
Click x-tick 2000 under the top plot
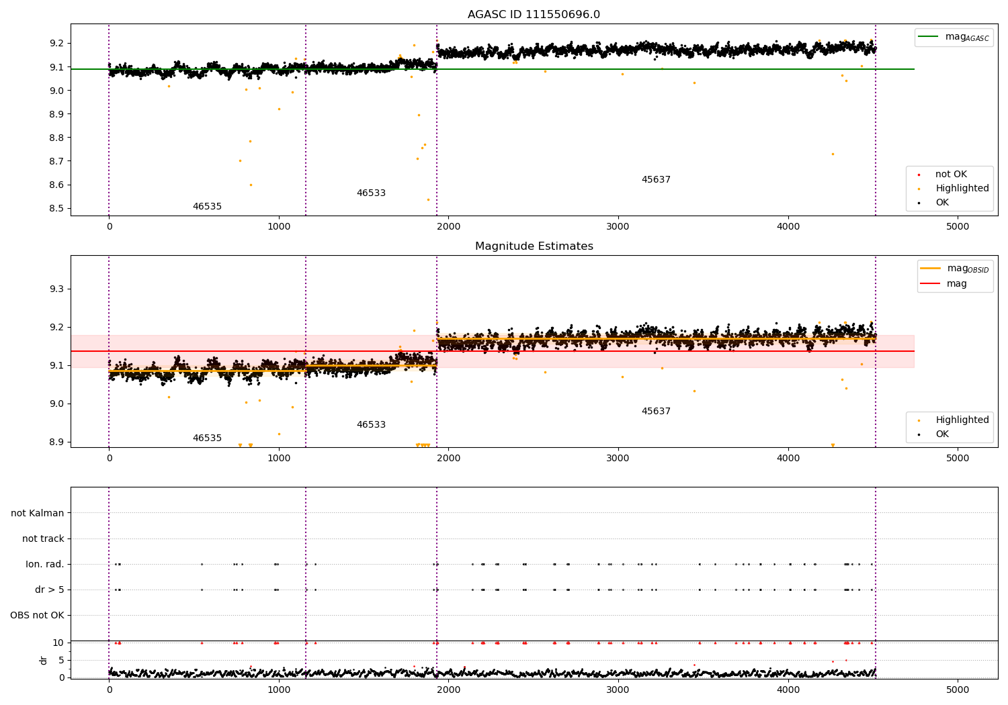point(448,227)
